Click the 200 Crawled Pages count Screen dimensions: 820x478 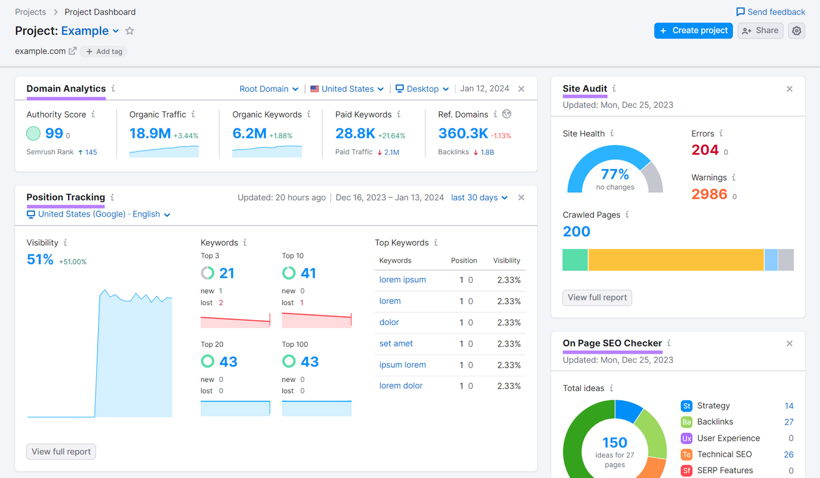point(576,231)
